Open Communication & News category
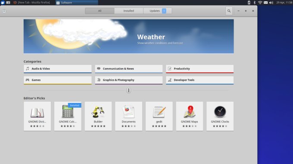This screenshot has height=164, width=293. click(x=128, y=69)
